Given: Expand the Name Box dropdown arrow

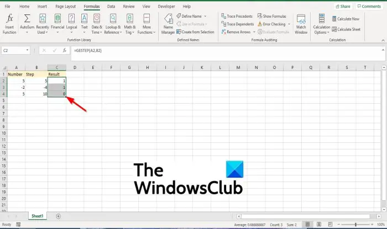Looking at the screenshot, I should coord(27,50).
